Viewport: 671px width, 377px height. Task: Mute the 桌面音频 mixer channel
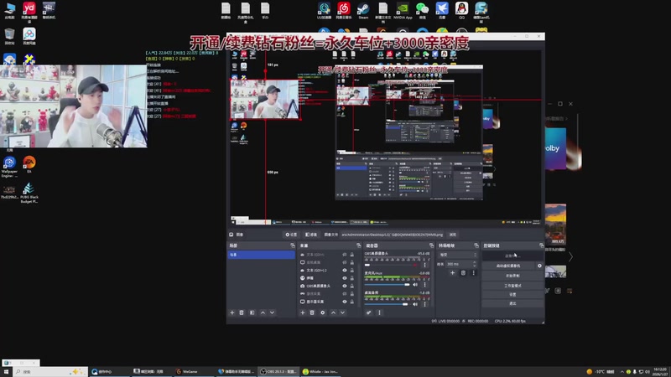tap(415, 304)
